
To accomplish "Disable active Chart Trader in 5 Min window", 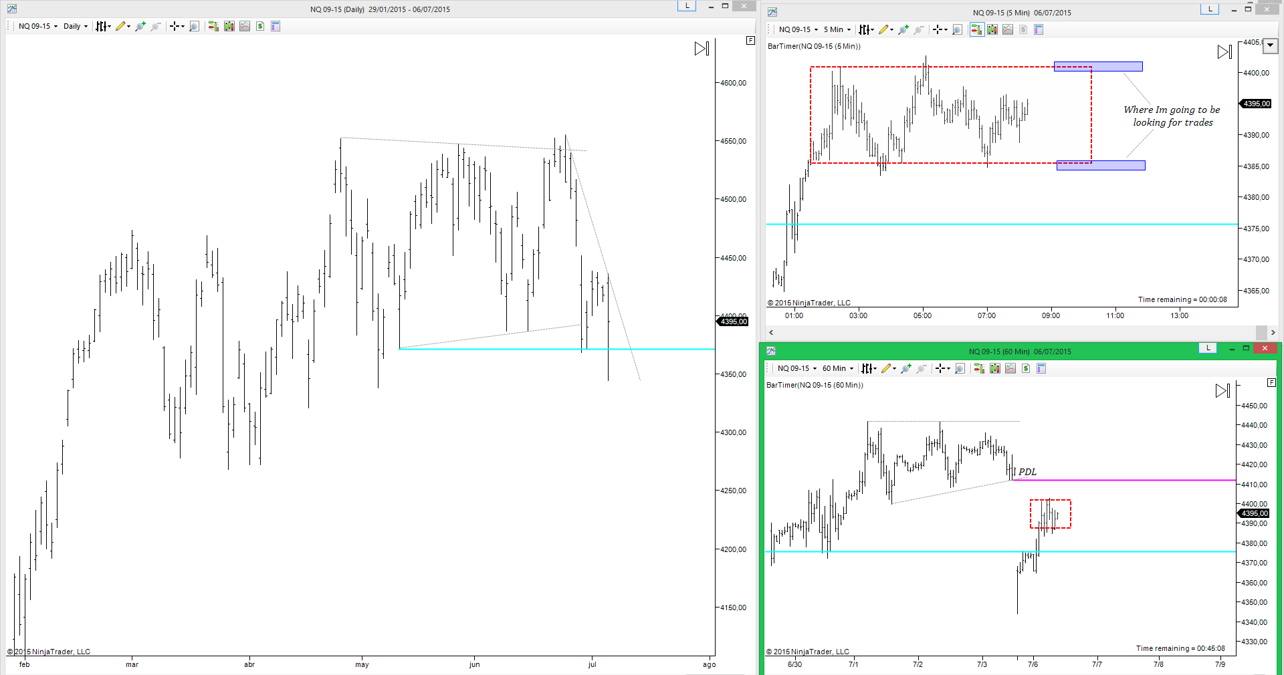I will 977,29.
